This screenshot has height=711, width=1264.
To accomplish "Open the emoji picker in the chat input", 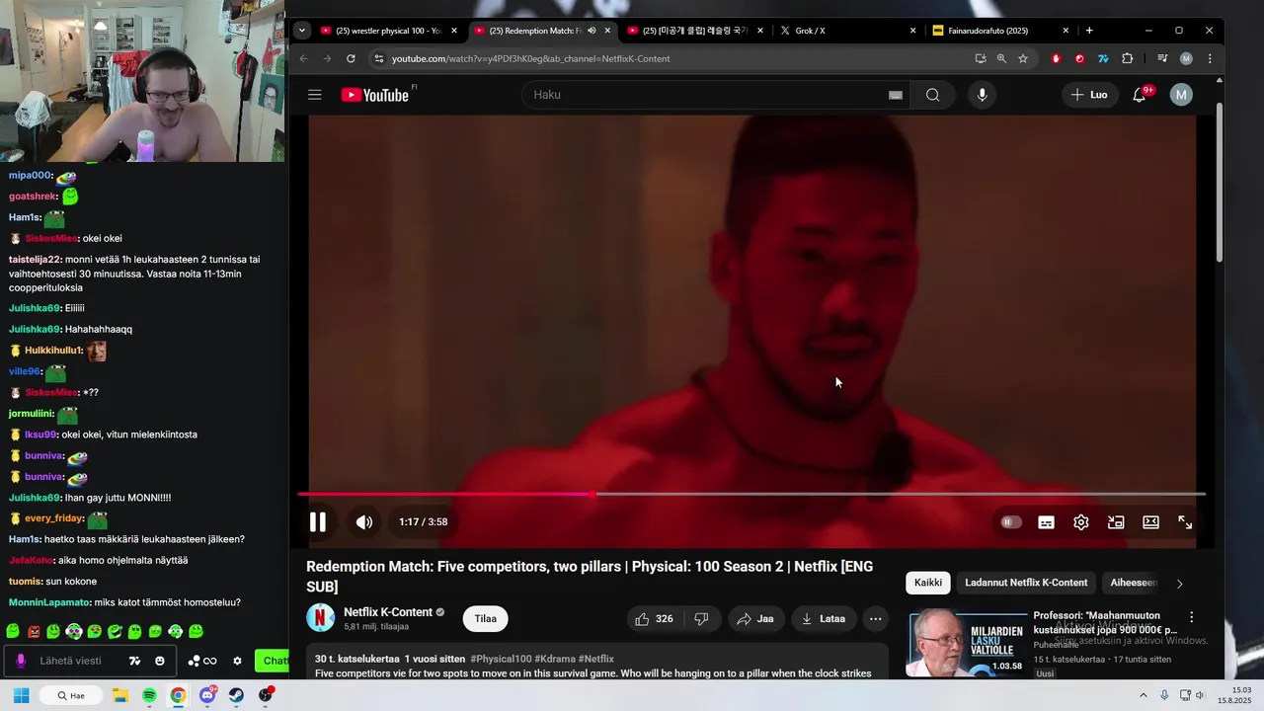I will point(160,661).
